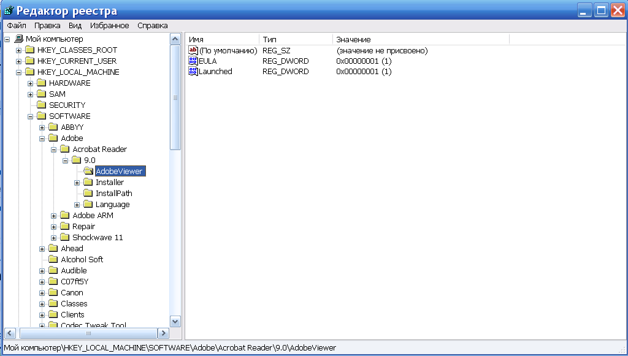The height and width of the screenshot is (356, 628).
Task: Expand HKEY_CURRENT_USER branch
Action: click(x=19, y=62)
